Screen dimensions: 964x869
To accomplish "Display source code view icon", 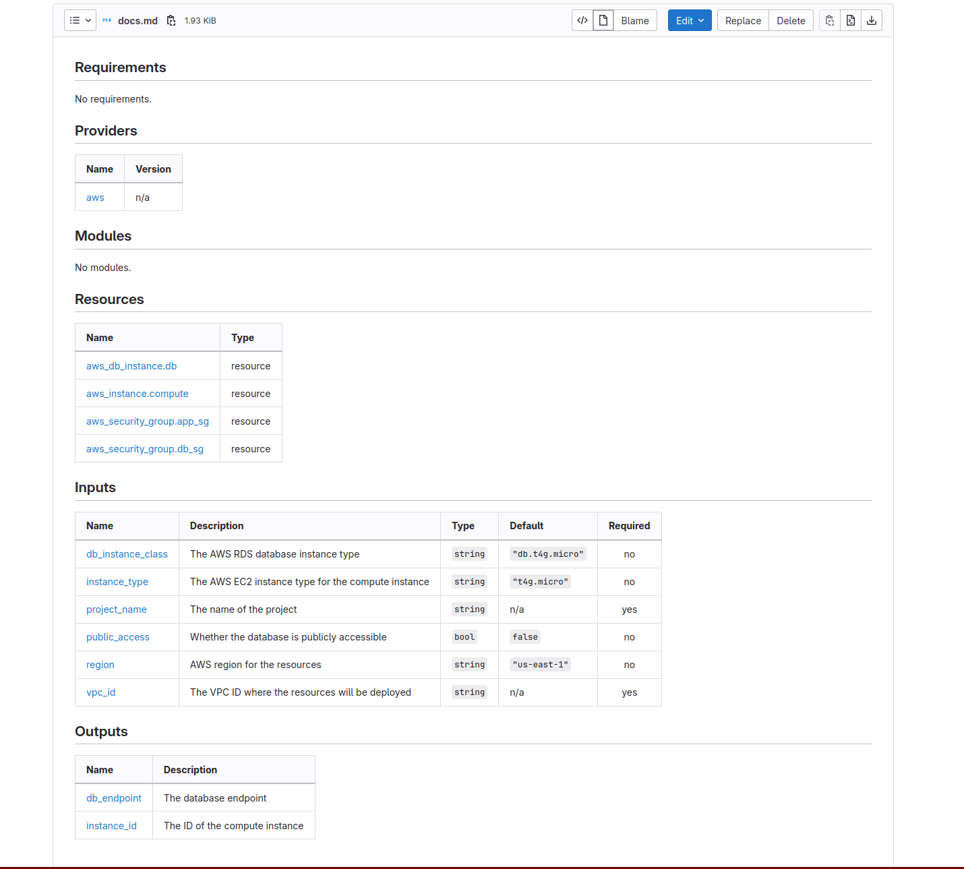I will coord(582,20).
